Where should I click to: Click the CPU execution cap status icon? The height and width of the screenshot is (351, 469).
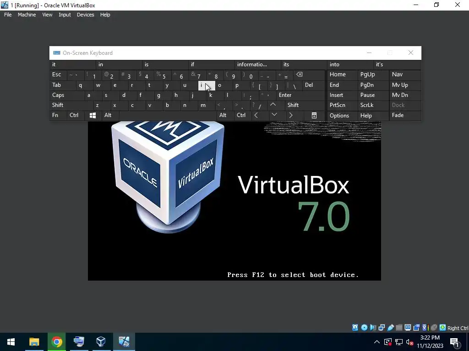pos(425,327)
